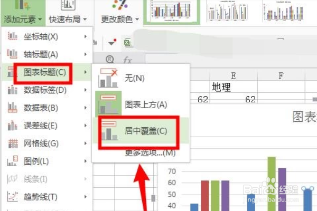Click the 50 axis label in chart
Image resolution: width=317 pixels, height=211 pixels.
click(x=172, y=195)
